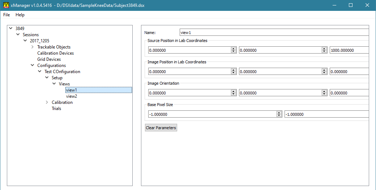Screen dimensions: 376x190
Task: Decrement second Image Position spinner down arrow
Action: (x=324, y=73)
